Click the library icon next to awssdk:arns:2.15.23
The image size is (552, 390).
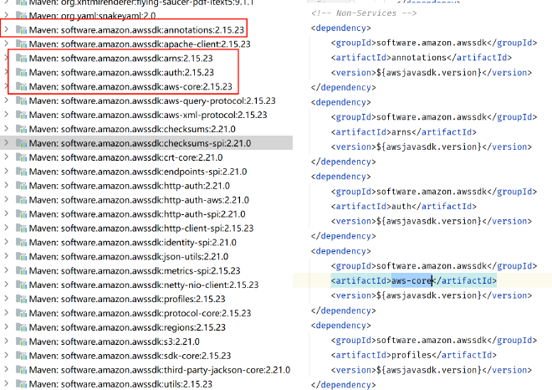click(x=21, y=58)
